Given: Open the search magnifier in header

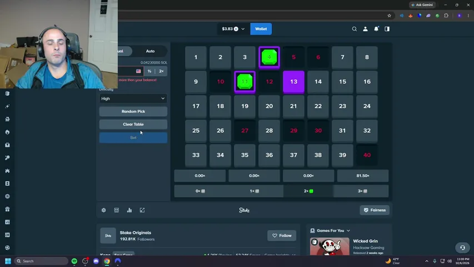Looking at the screenshot, I should (355, 29).
